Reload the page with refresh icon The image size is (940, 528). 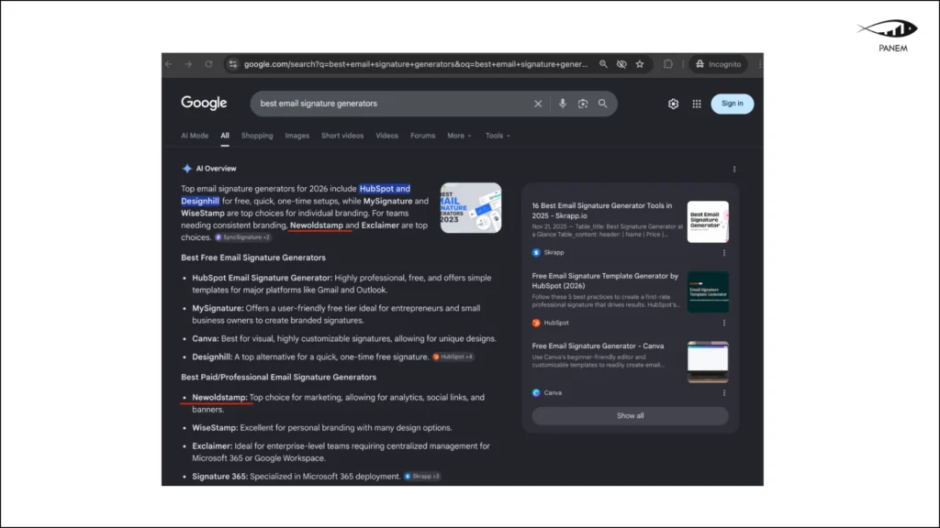tap(208, 64)
